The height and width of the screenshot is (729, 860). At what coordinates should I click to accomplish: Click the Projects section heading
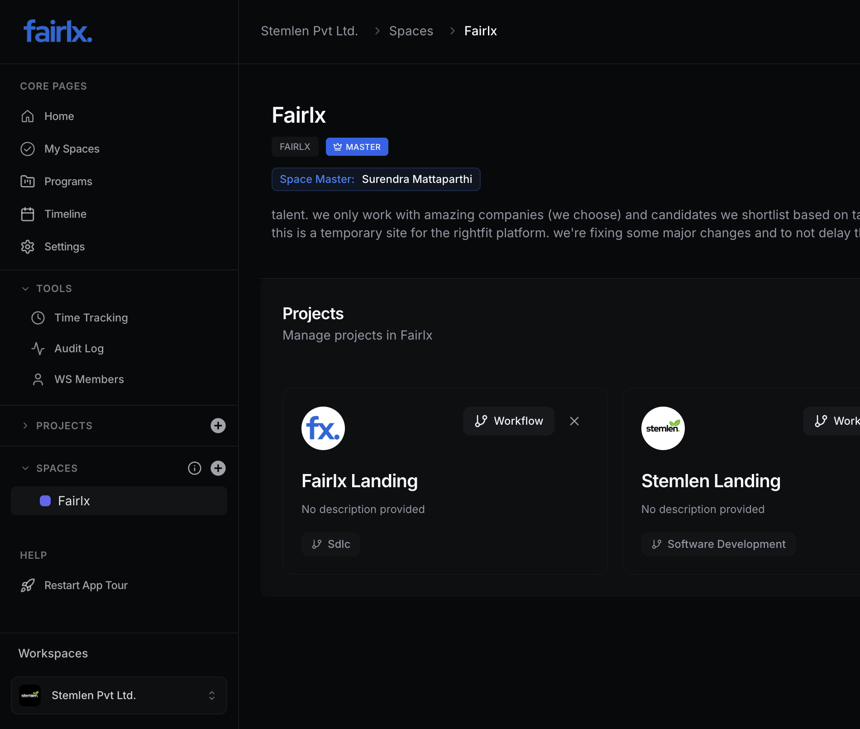(313, 314)
